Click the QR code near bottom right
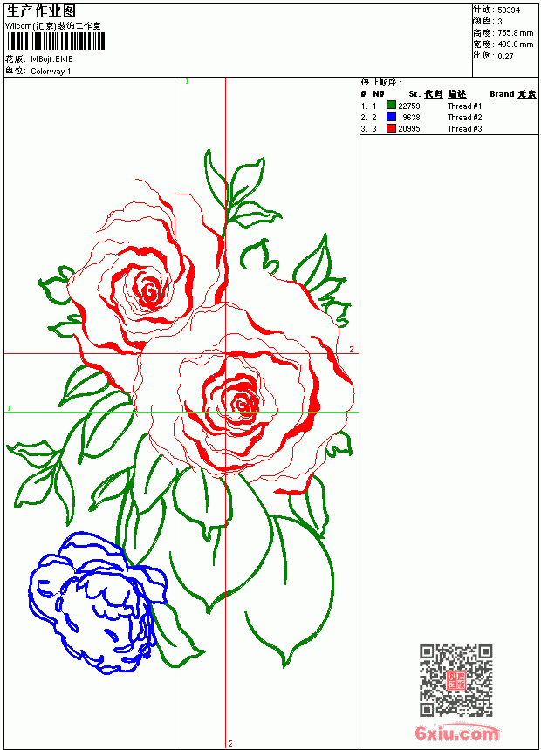Screen dimensions: 541x750 point(456,679)
